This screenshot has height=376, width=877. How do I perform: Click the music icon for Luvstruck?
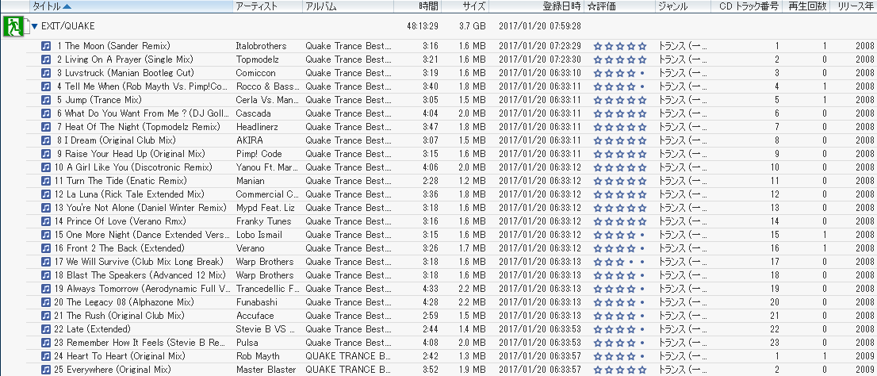[47, 73]
